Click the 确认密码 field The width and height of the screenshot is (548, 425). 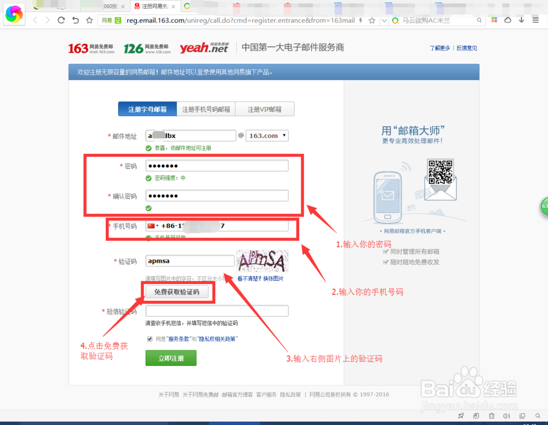coord(216,196)
